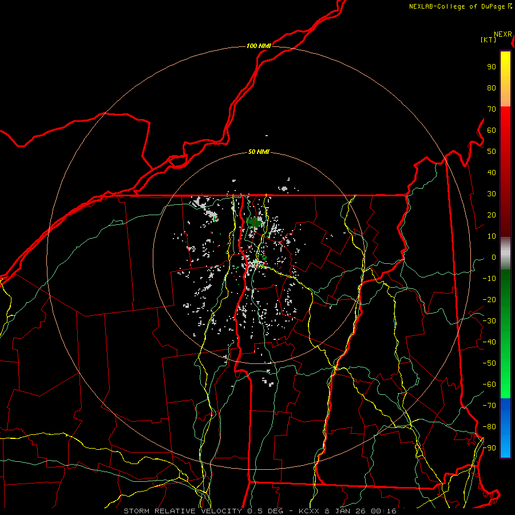The height and width of the screenshot is (515, 515).
Task: Click the -40 value on the velocity legend
Action: point(489,342)
